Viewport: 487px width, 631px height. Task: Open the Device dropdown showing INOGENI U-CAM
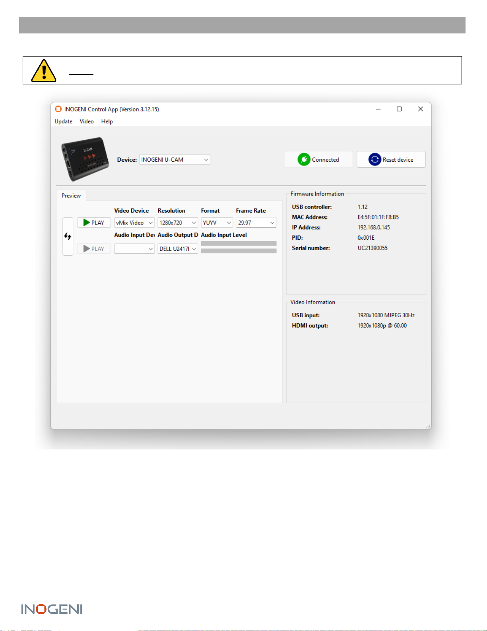click(x=175, y=160)
